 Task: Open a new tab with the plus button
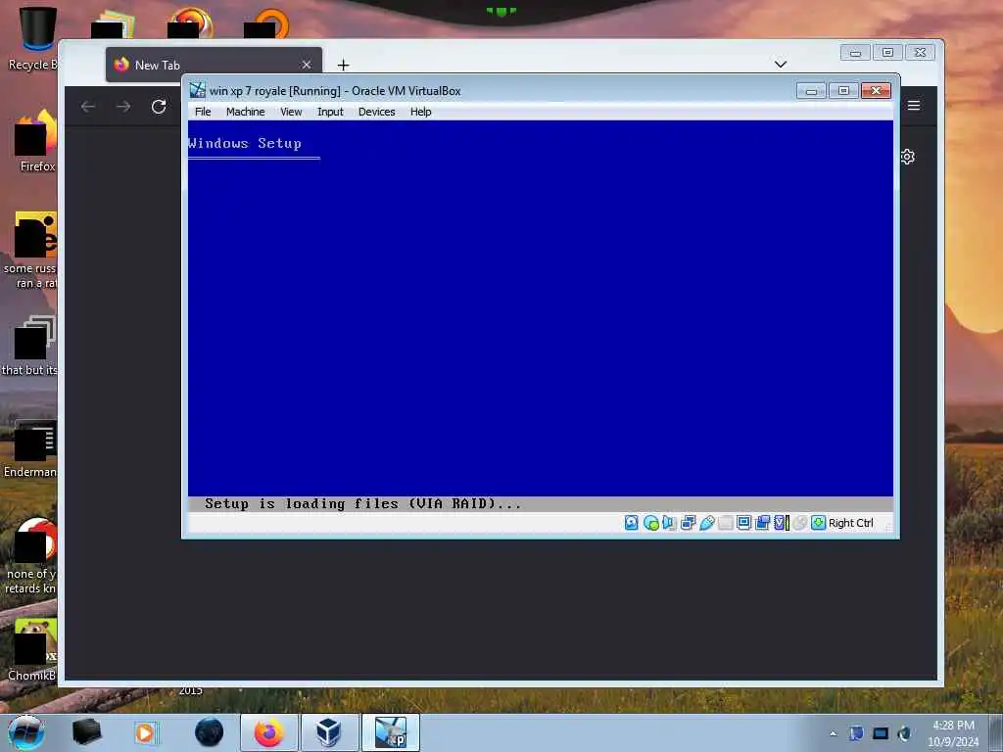click(343, 65)
